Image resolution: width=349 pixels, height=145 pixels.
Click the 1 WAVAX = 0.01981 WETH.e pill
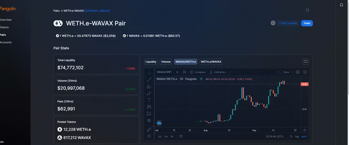coord(151,36)
